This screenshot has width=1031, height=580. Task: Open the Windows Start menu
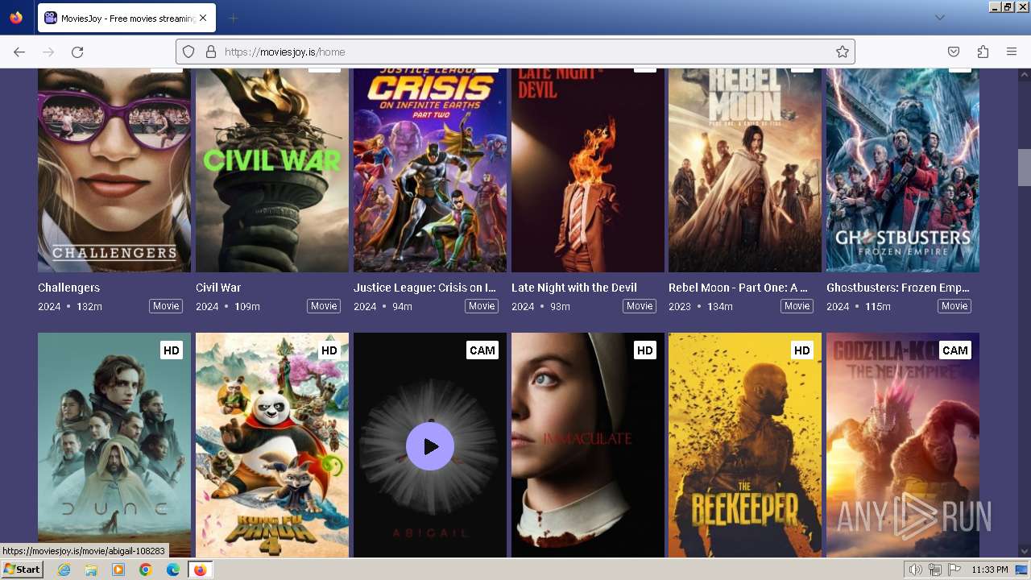point(23,570)
